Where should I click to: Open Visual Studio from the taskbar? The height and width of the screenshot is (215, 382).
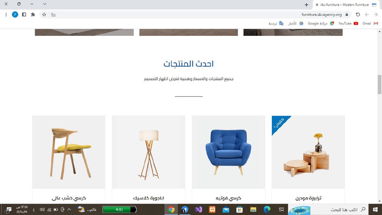coord(198,209)
